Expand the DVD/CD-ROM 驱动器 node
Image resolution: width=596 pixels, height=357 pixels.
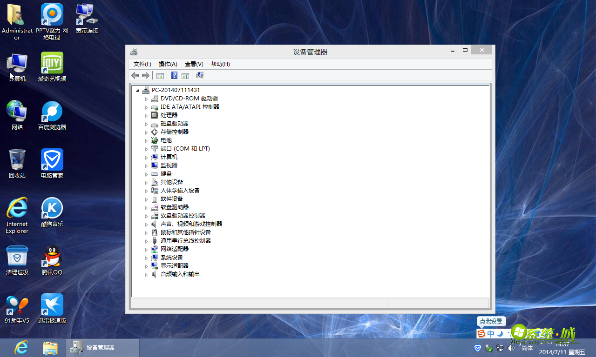(x=146, y=98)
